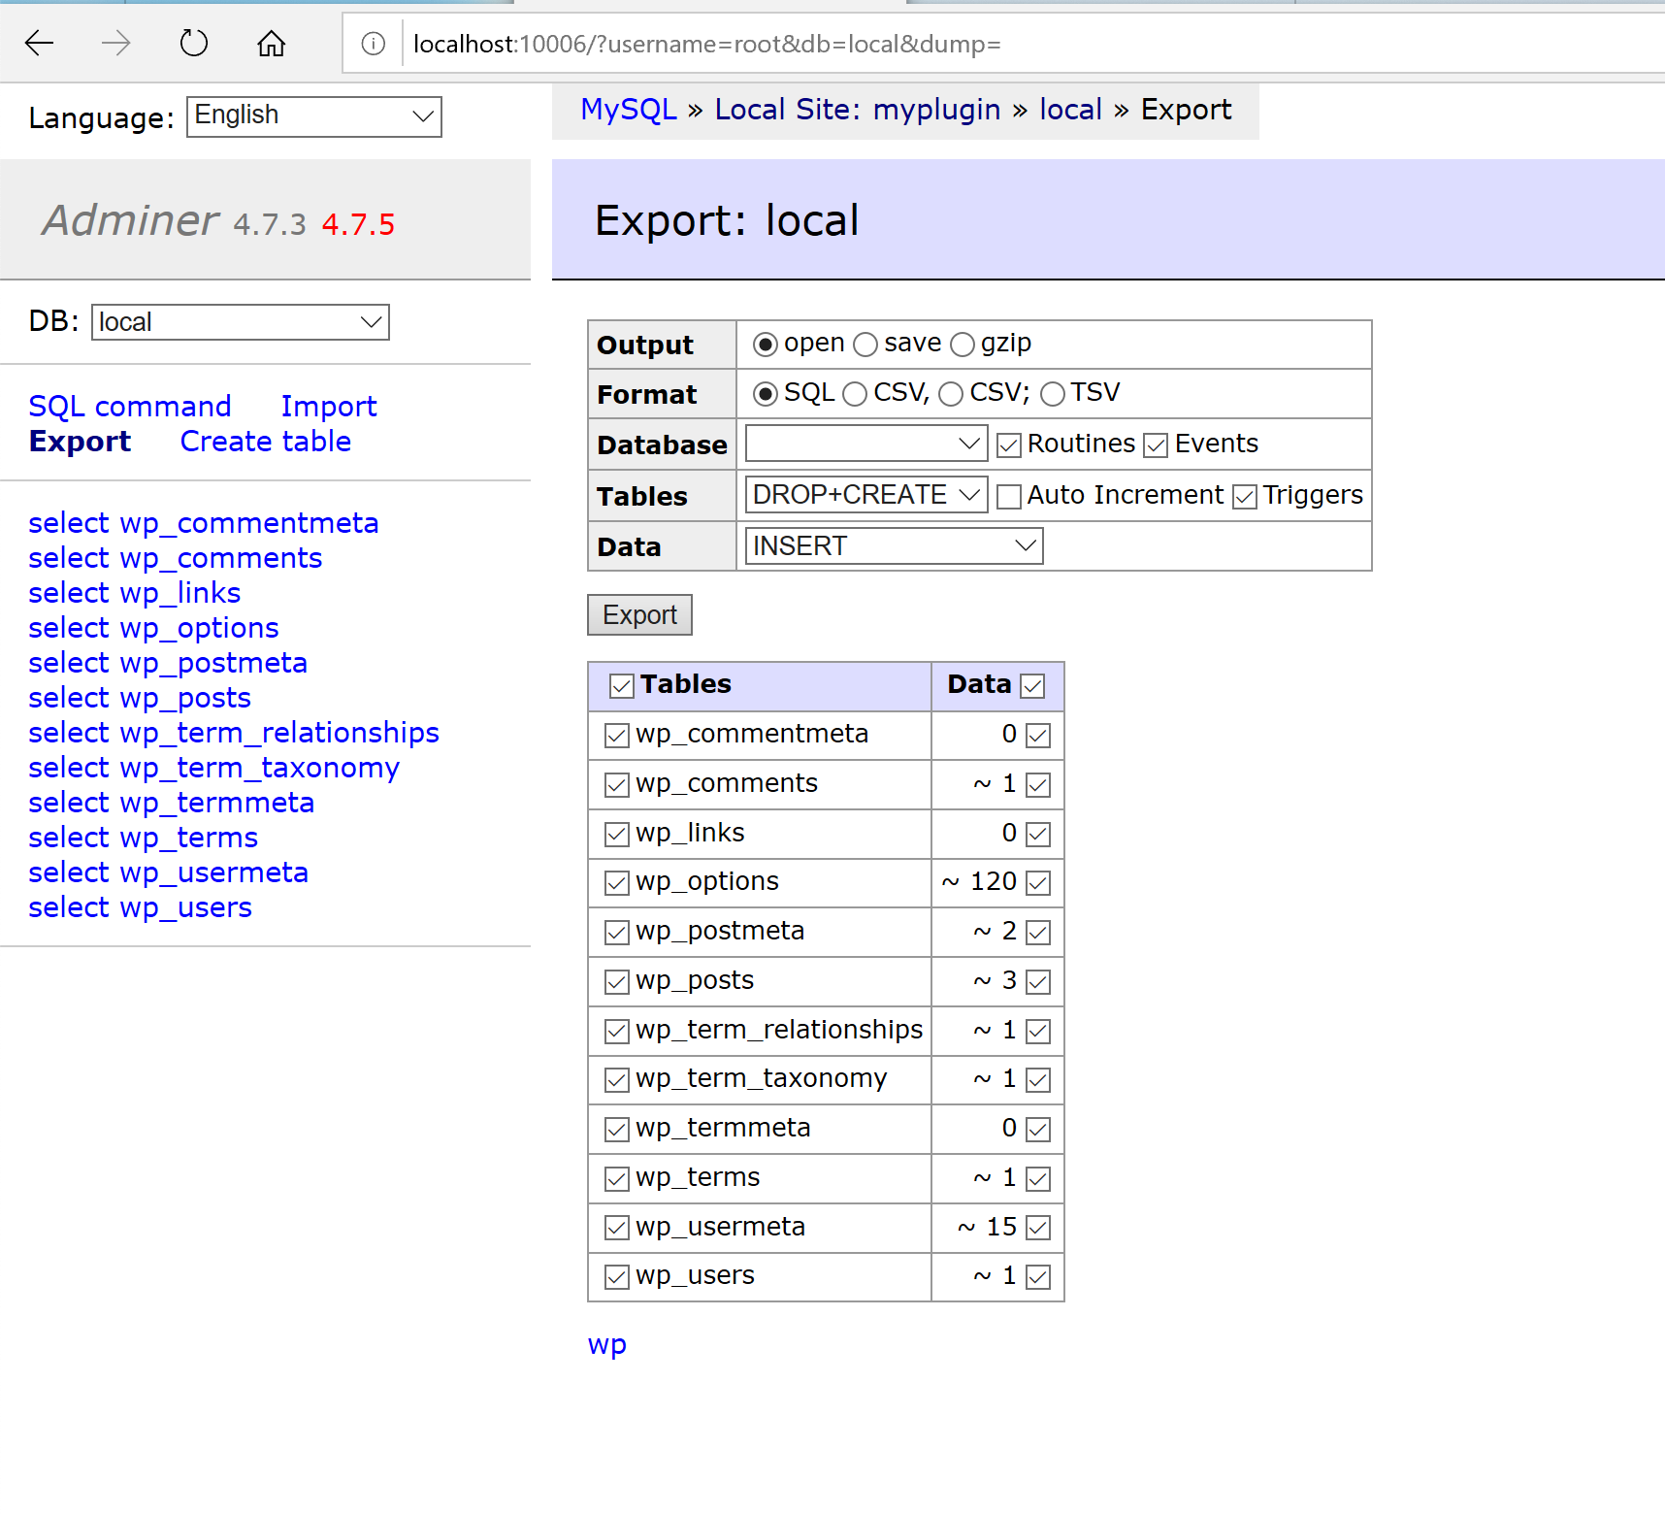The height and width of the screenshot is (1514, 1665).
Task: Open wp_users table in the sidebar
Action: 186,907
